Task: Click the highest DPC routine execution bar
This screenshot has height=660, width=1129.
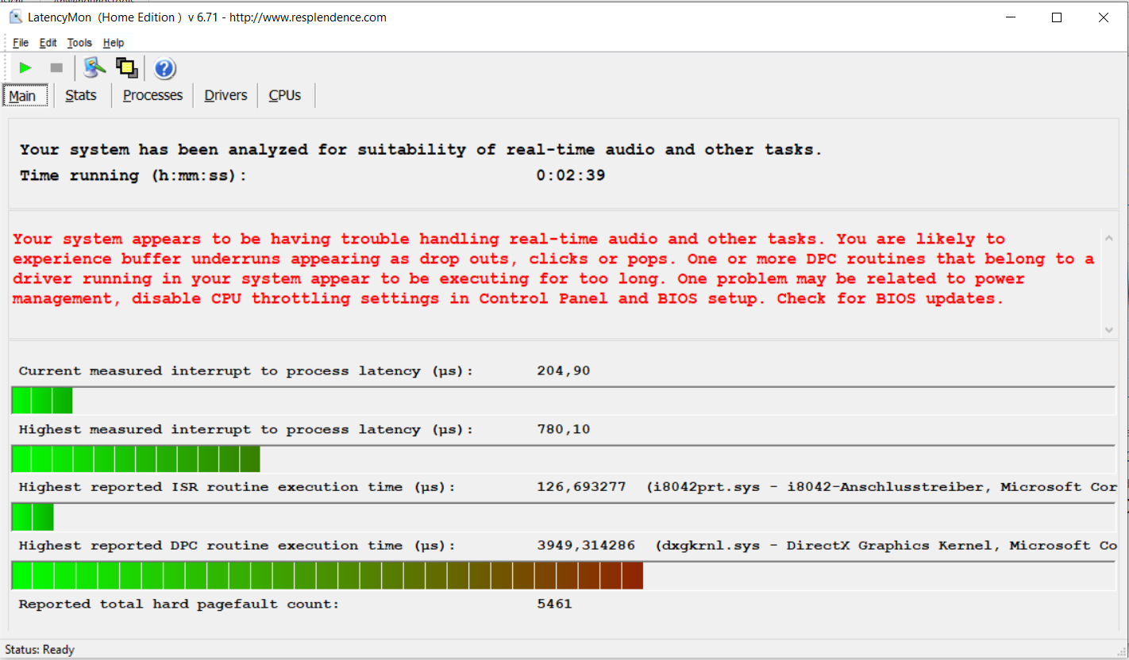Action: click(327, 576)
